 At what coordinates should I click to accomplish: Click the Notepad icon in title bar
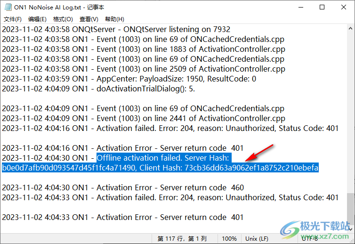pyautogui.click(x=7, y=8)
